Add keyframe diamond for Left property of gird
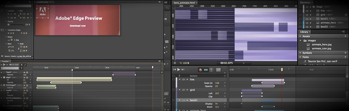Image resolution: width=349 pixels, height=111 pixels. (x=225, y=93)
